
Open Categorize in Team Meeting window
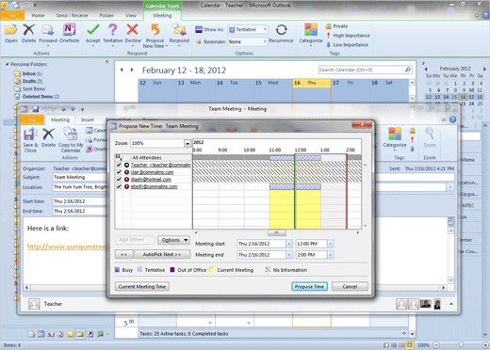[x=395, y=138]
